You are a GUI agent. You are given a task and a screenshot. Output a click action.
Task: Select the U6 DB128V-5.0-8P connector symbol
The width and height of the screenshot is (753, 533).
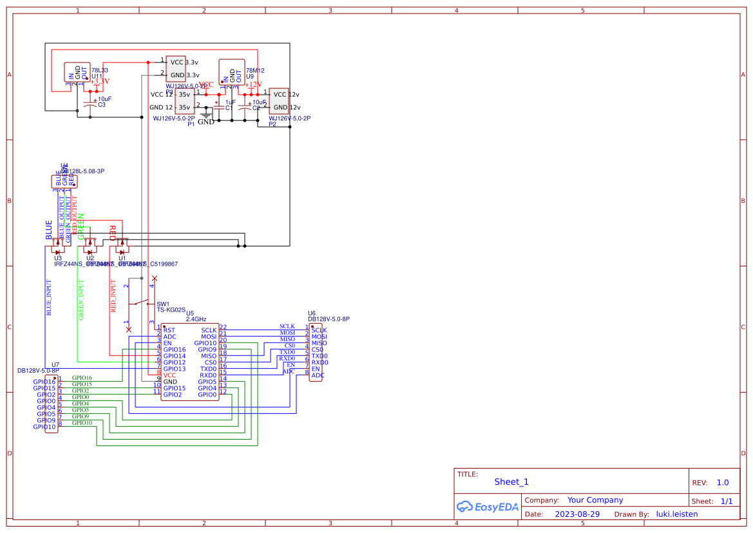click(316, 352)
